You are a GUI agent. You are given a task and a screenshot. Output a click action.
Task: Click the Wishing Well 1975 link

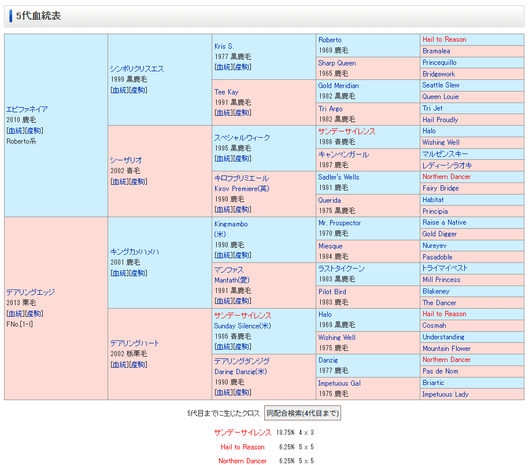coord(337,337)
